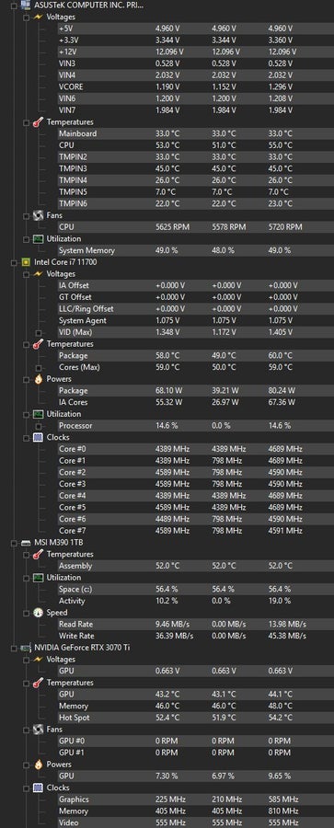The image size is (334, 828).
Task: Click the Utilization icon above Processor
Action: (38, 414)
